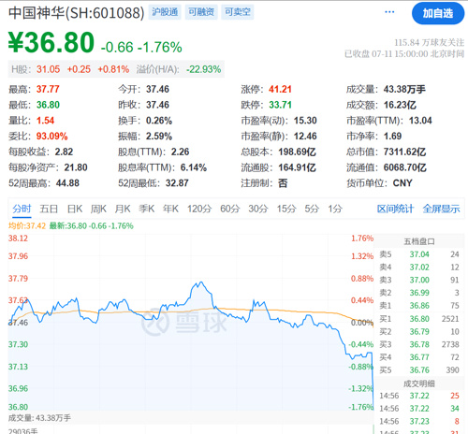Switch to 周K weekly chart

coord(98,209)
